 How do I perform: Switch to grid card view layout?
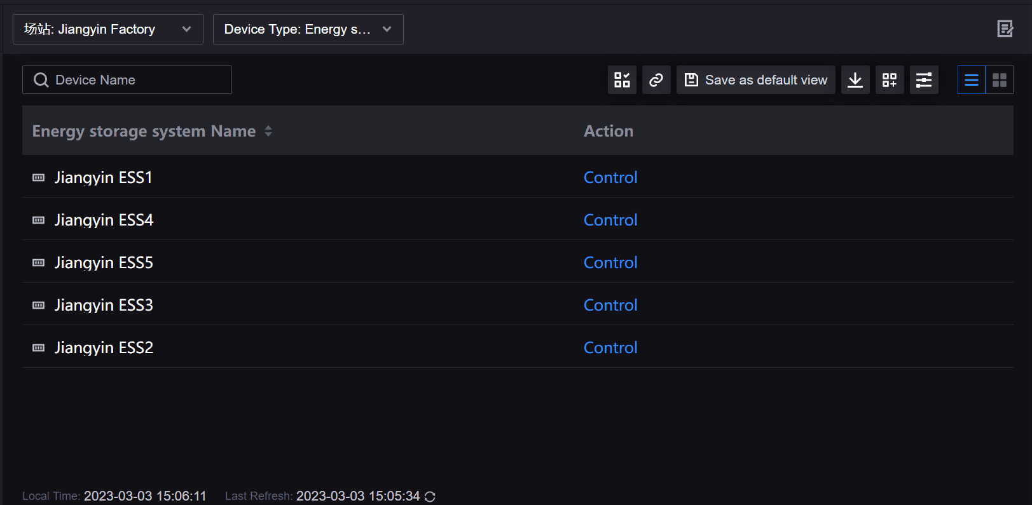point(1000,80)
